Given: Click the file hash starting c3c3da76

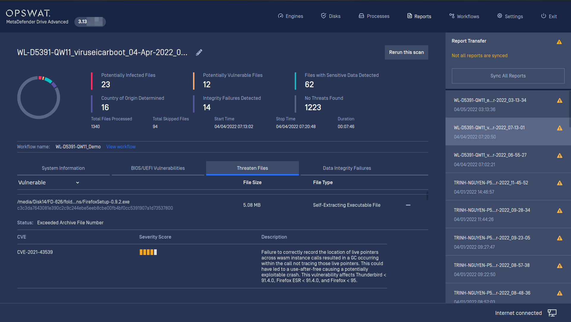Looking at the screenshot, I should point(95,208).
